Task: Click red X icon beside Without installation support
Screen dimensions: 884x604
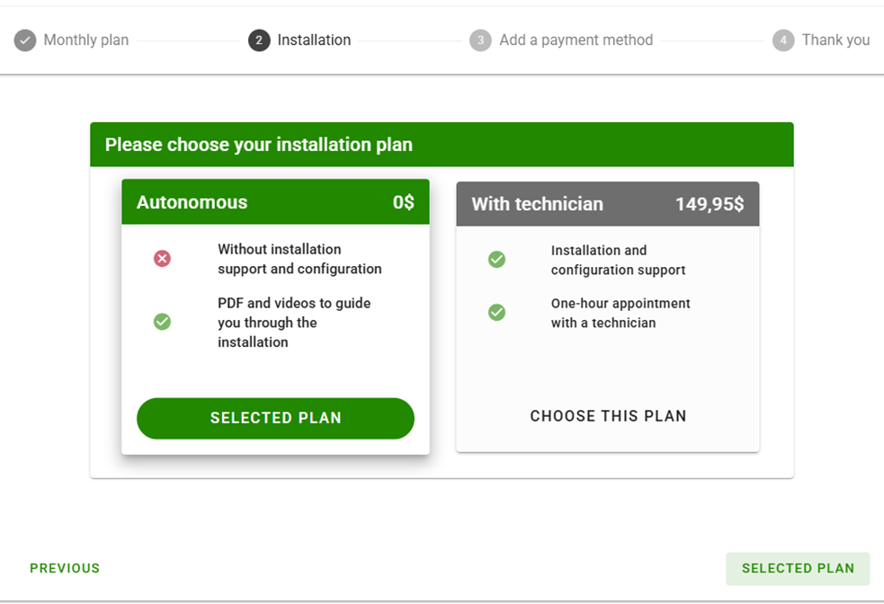Action: tap(162, 259)
